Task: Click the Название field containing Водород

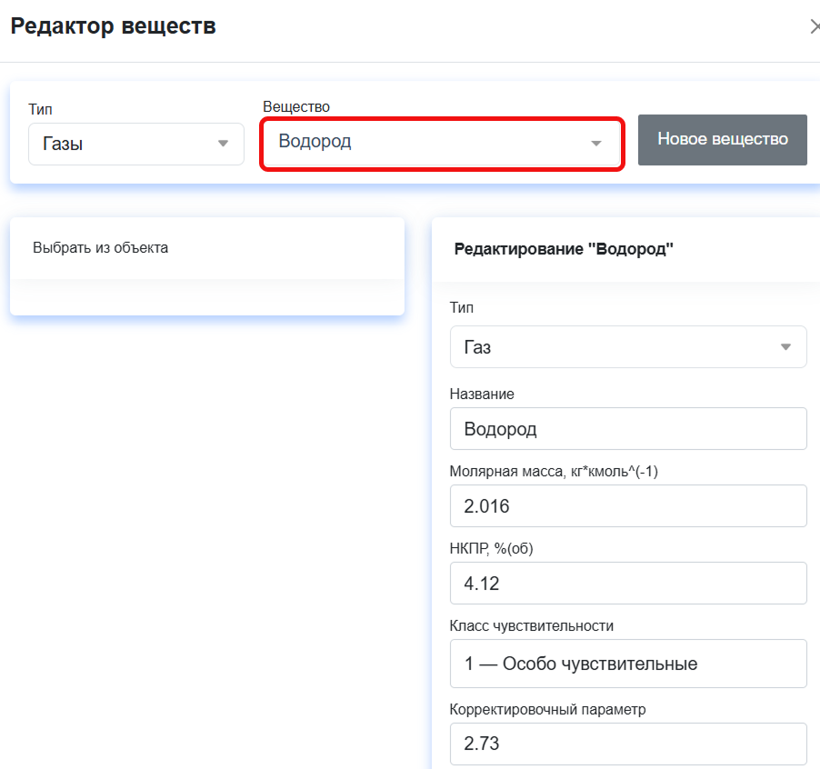Action: click(x=628, y=429)
